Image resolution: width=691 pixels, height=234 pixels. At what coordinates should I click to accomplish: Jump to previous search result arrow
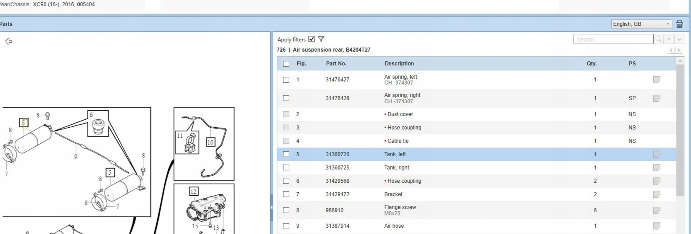pyautogui.click(x=669, y=39)
